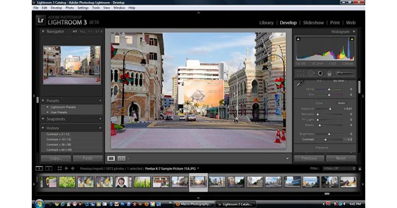Open the As Shot white balance dropdown
Screen dimensions: 397x208
340,81
